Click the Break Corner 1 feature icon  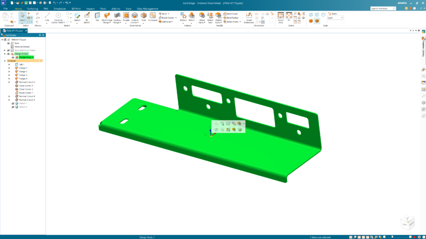[x=17, y=93]
